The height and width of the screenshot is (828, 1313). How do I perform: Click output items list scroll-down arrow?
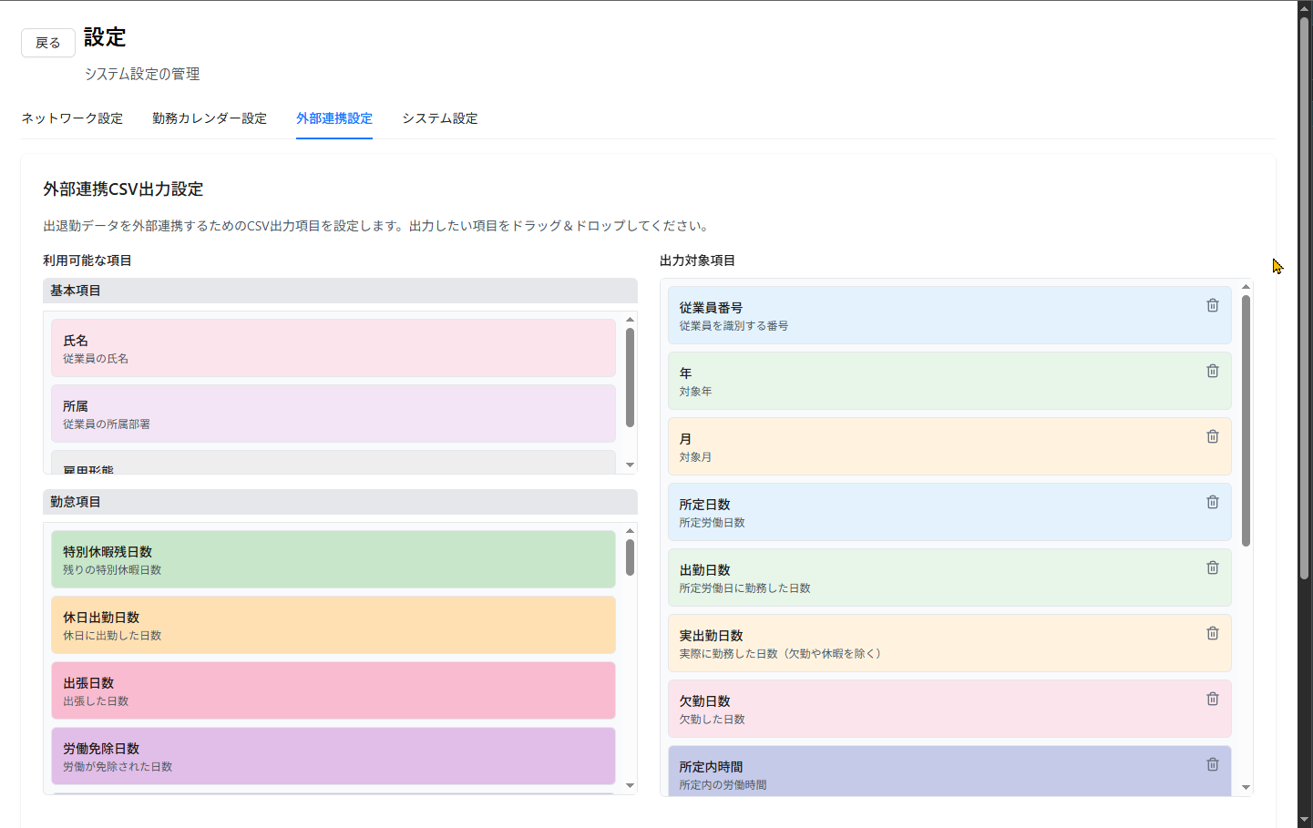point(1246,788)
